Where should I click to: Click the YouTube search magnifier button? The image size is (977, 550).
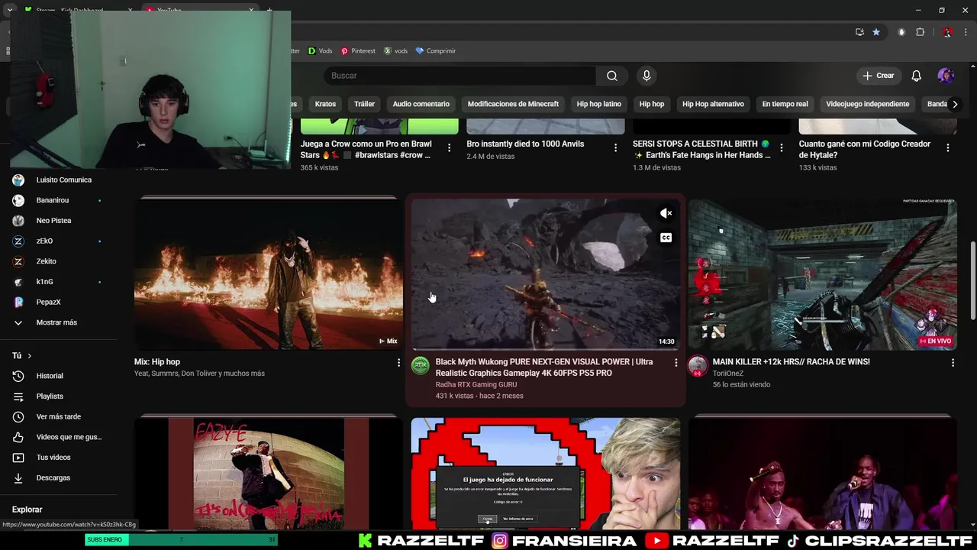(612, 76)
